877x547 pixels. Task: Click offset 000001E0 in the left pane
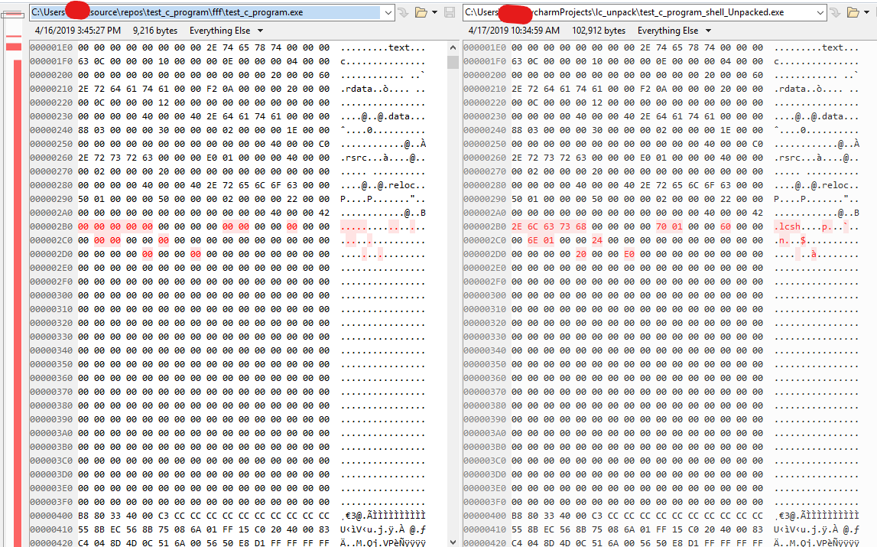(x=51, y=47)
